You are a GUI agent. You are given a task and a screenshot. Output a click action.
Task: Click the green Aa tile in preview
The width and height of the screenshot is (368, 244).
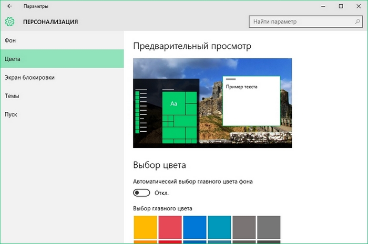174,104
